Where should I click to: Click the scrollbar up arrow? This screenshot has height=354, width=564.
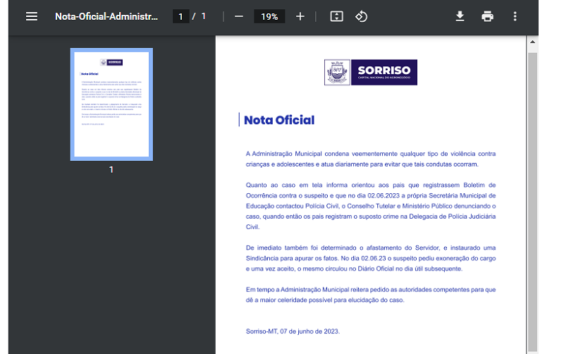pos(532,42)
